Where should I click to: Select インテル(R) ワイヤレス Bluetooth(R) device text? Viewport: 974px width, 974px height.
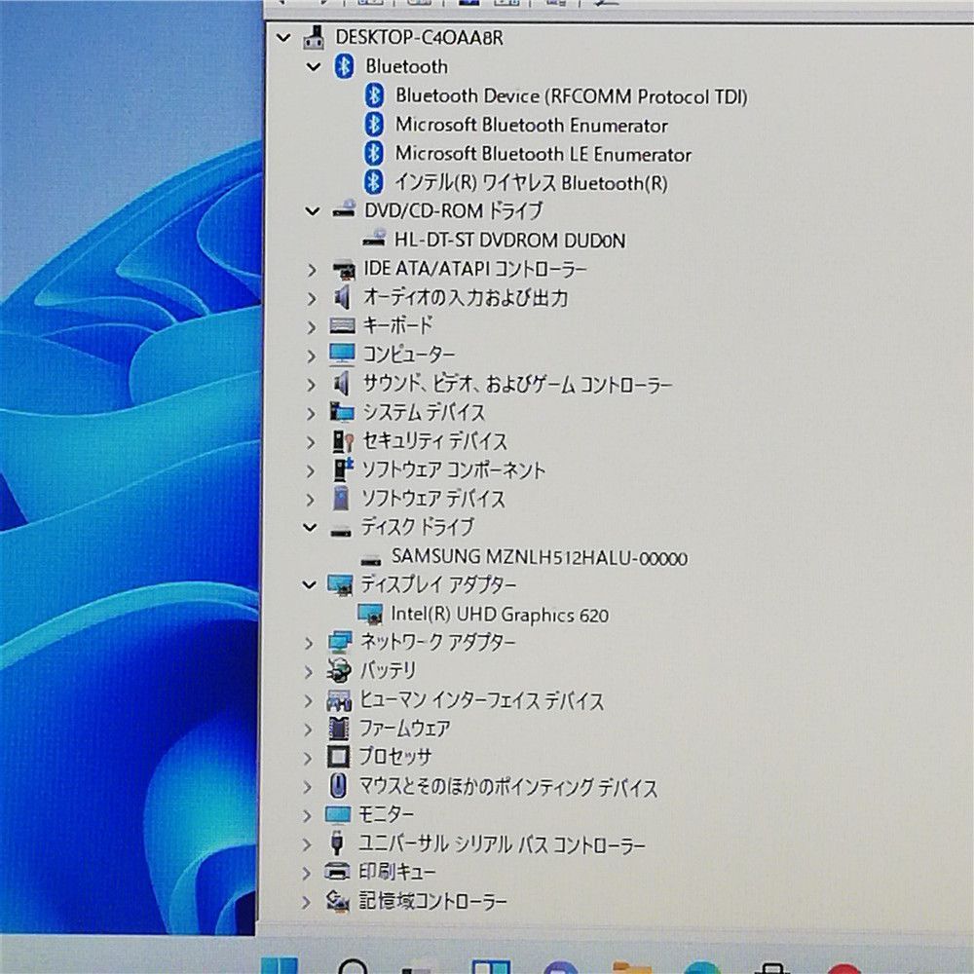[531, 183]
